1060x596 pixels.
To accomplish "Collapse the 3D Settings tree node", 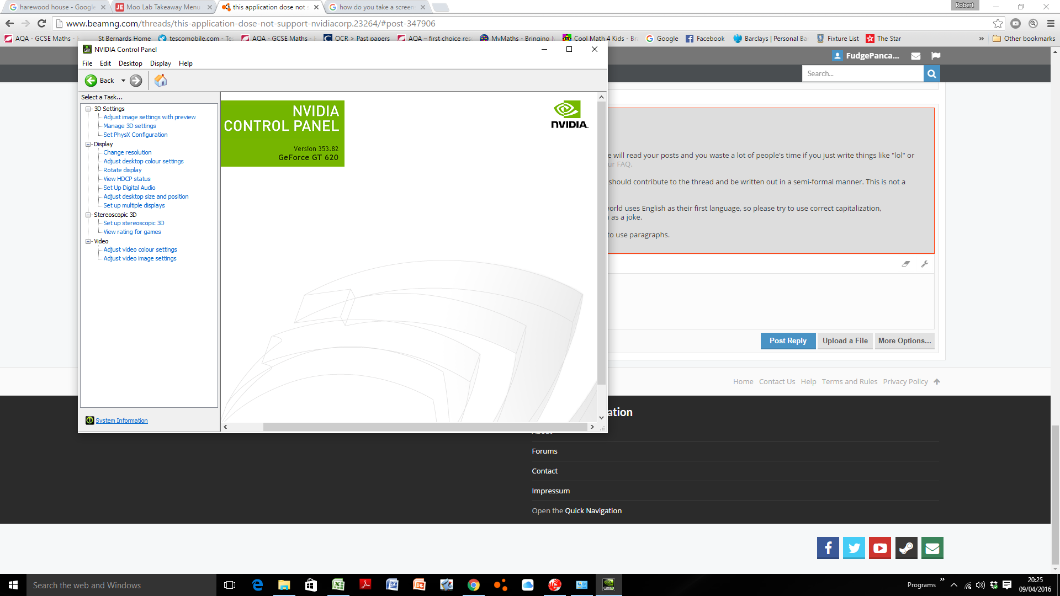I will pyautogui.click(x=88, y=109).
